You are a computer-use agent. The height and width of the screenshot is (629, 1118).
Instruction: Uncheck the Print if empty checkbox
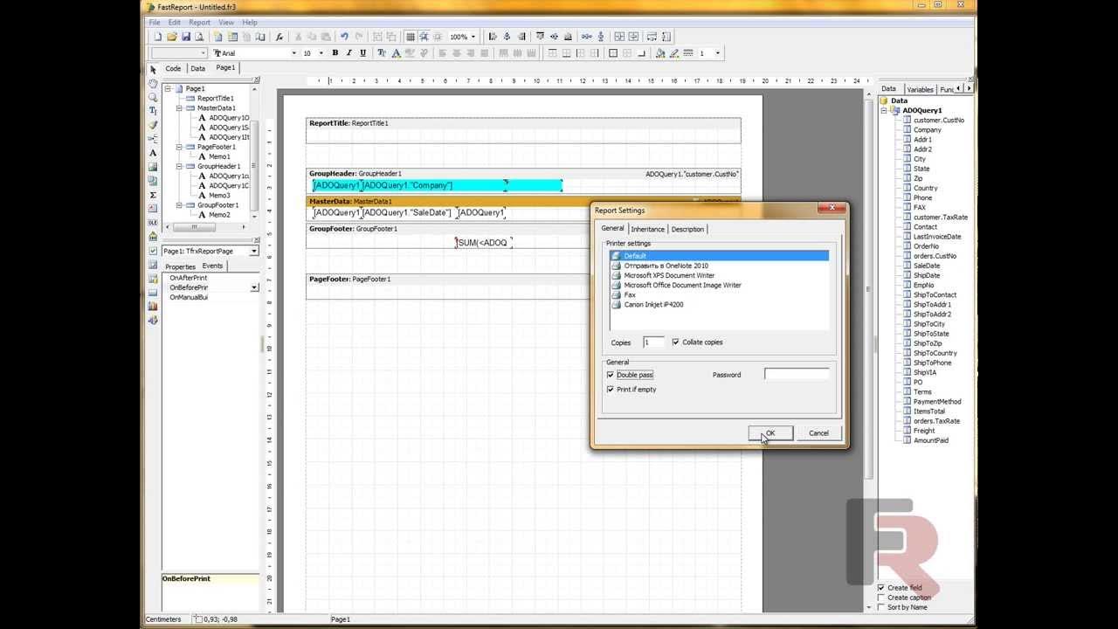point(610,390)
